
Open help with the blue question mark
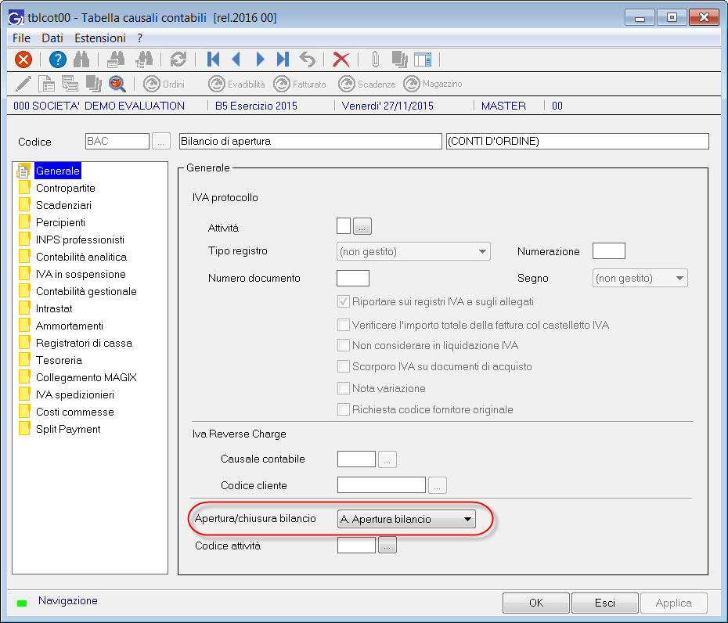58,59
